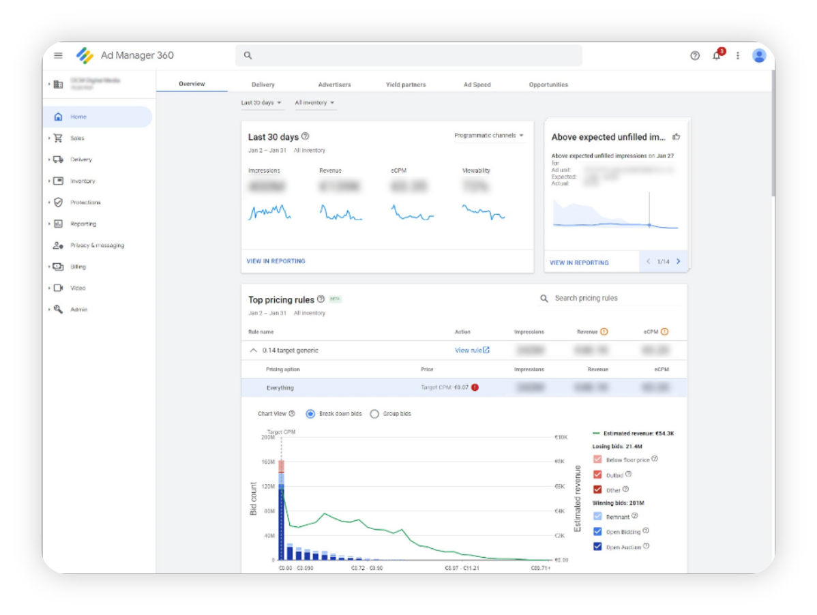
Task: Uncheck the Below floor price checkbox
Action: click(597, 460)
